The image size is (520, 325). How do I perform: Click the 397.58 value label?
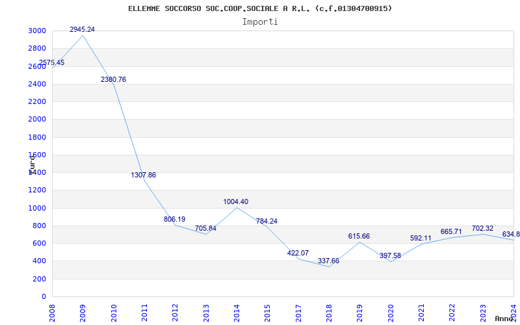[391, 255]
